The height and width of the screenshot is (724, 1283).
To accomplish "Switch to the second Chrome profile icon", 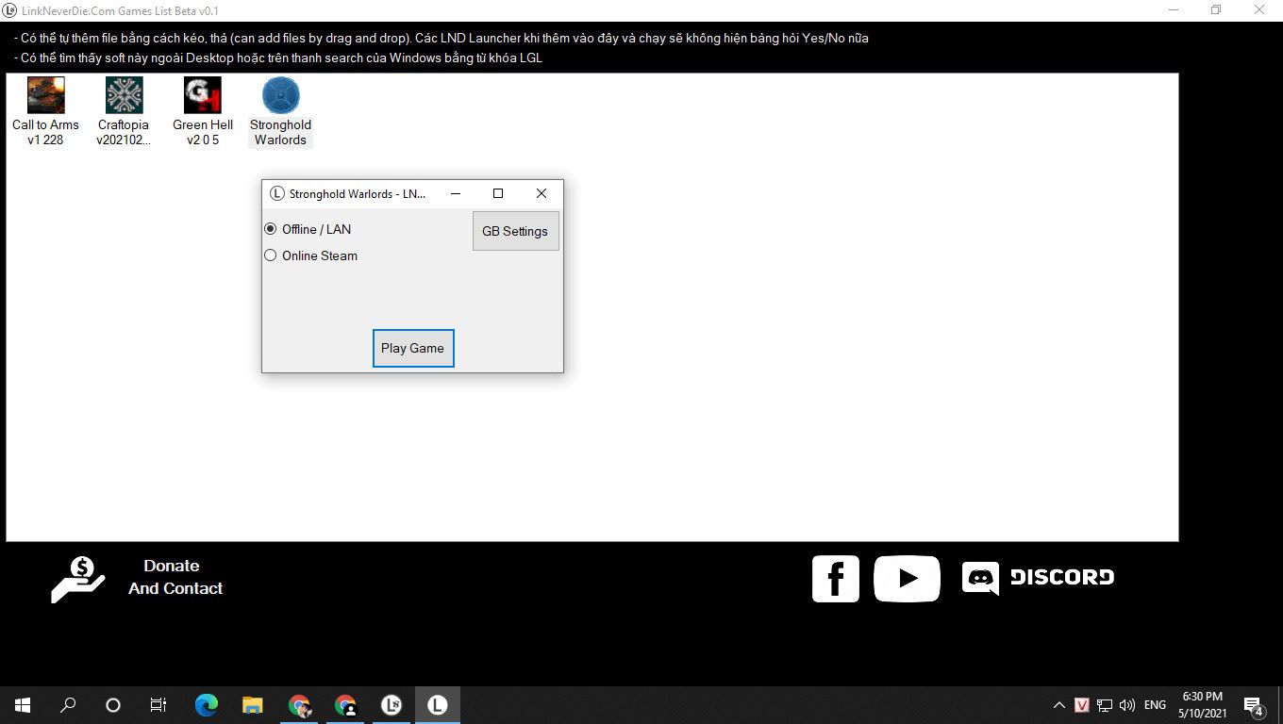I will point(345,705).
